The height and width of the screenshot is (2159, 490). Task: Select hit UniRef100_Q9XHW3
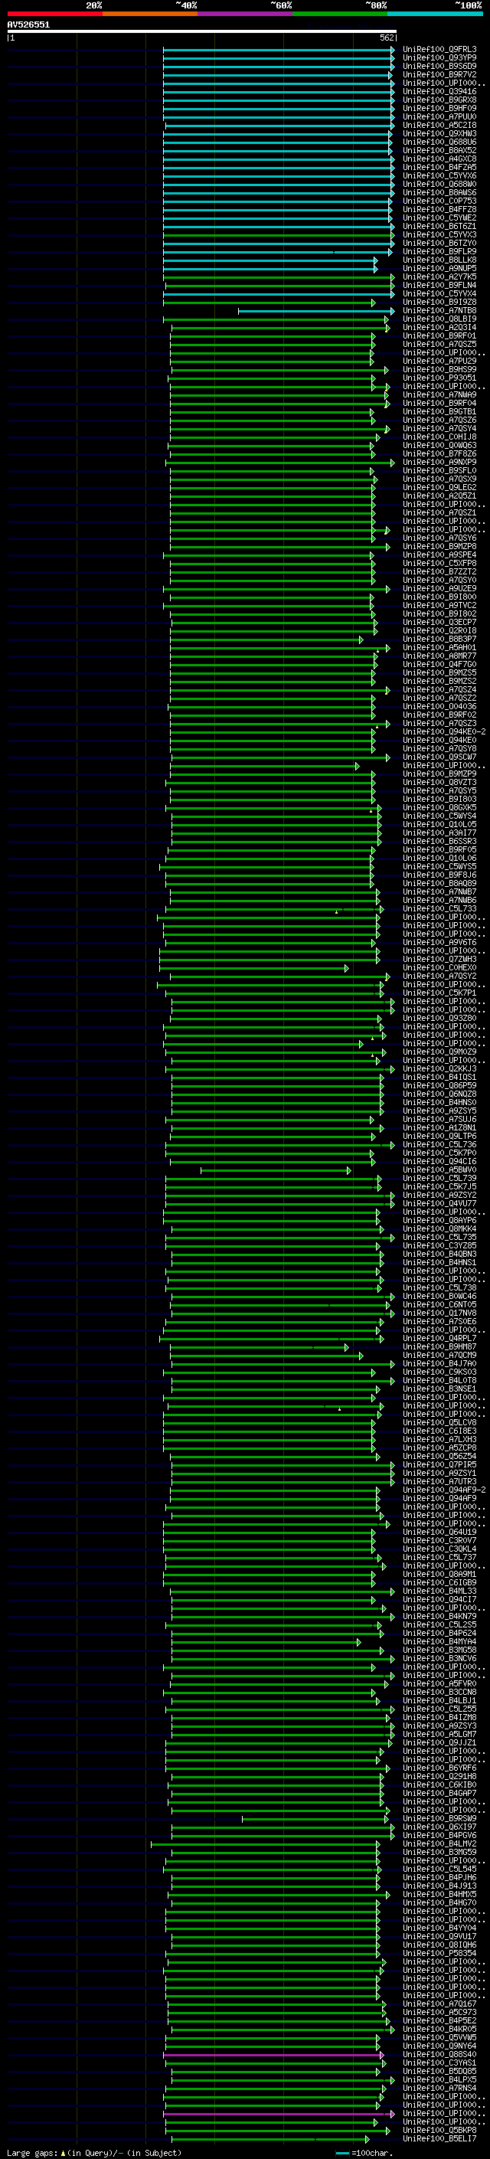coord(439,133)
